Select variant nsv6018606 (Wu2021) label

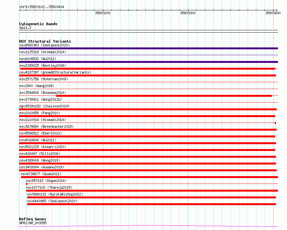38,140
